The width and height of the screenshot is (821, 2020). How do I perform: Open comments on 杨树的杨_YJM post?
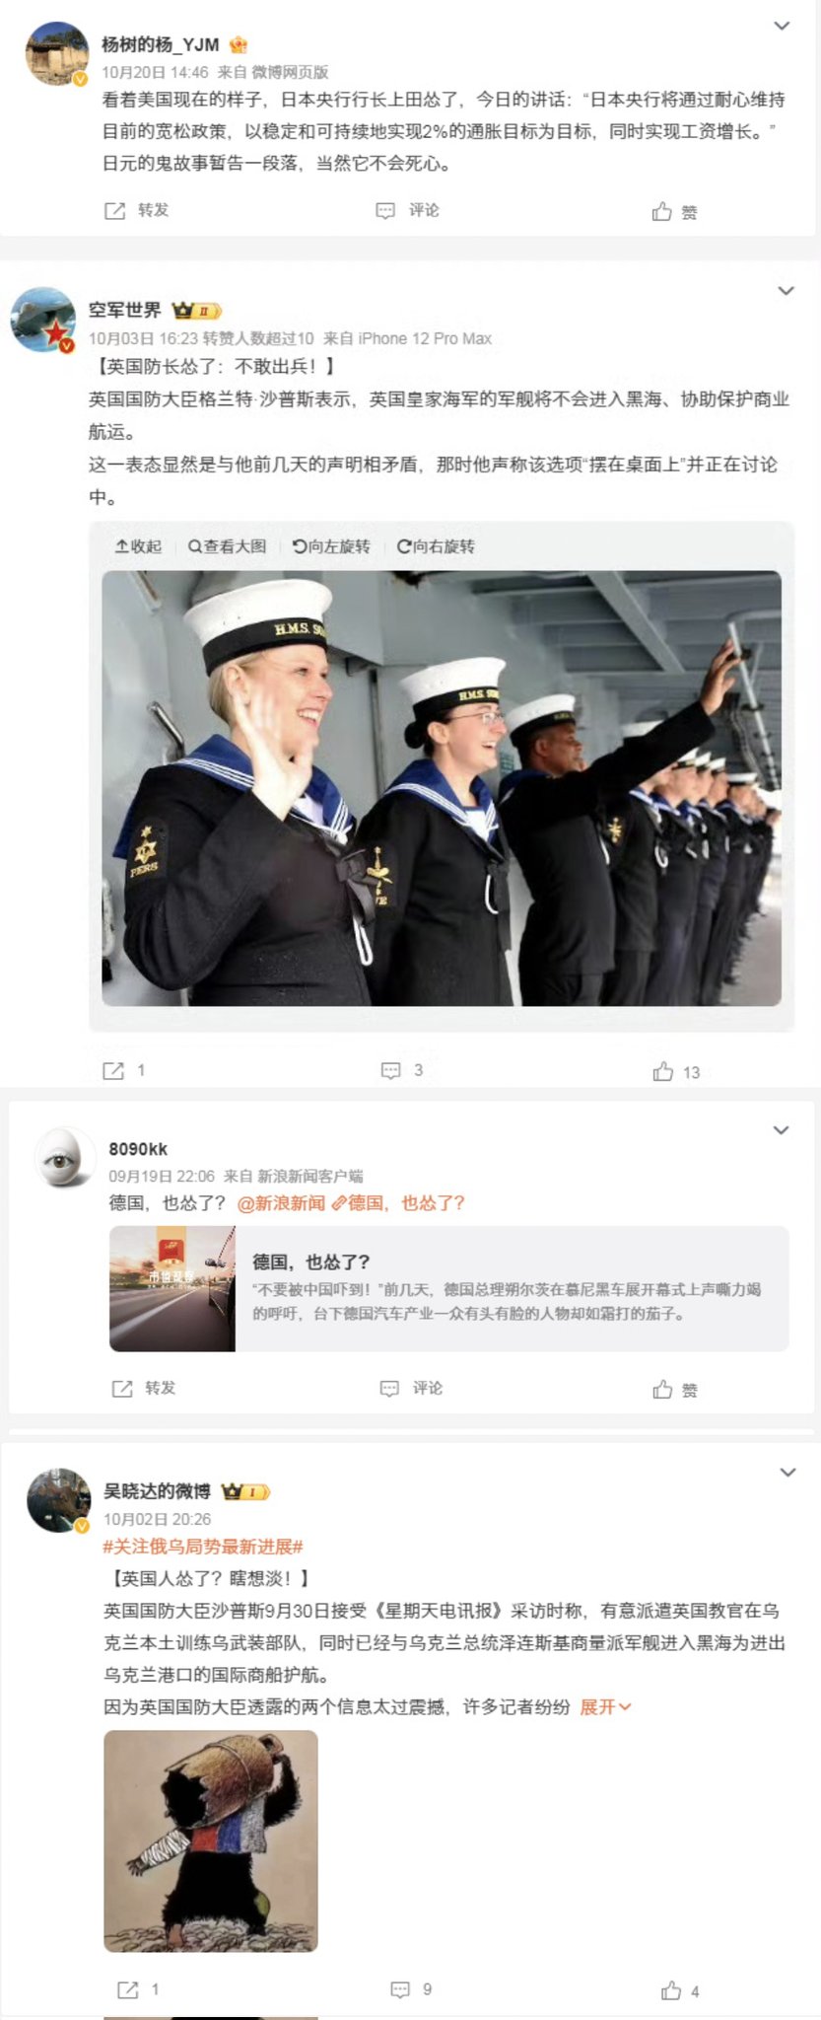click(407, 210)
